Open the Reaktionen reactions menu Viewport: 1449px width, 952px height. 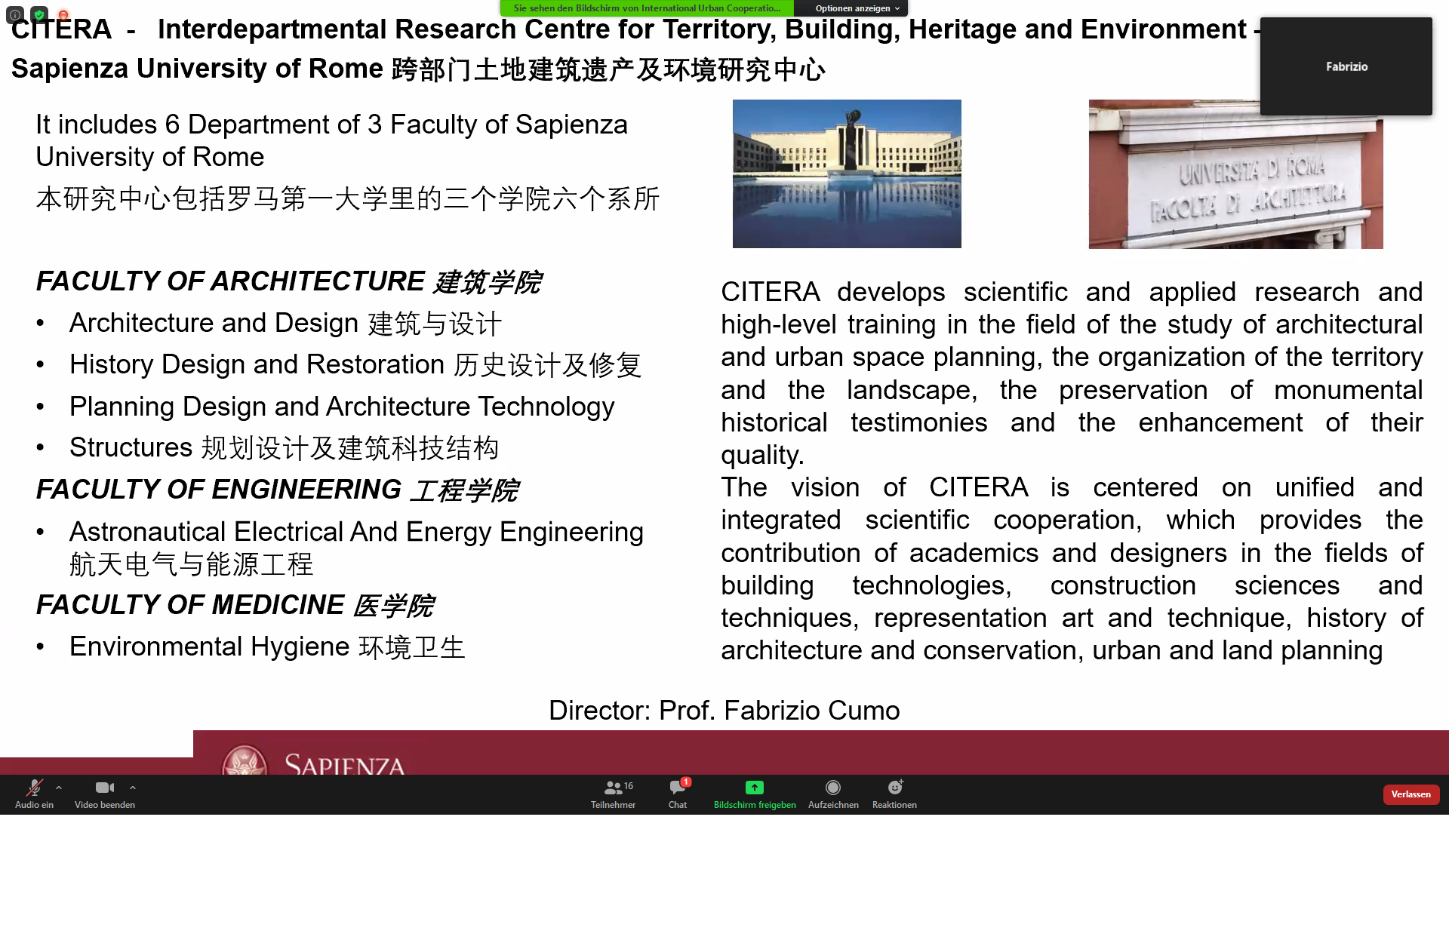tap(894, 794)
